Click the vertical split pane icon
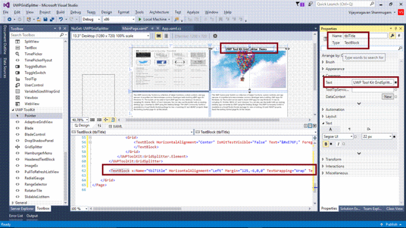This screenshot has width=406, height=228. click(x=306, y=126)
